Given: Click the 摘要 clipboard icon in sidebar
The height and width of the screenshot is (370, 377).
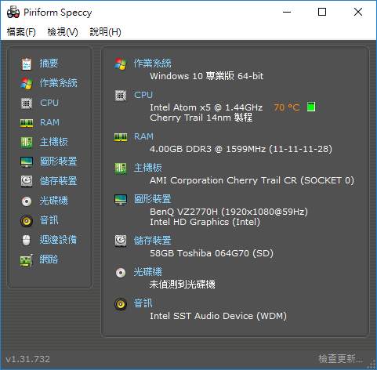Looking at the screenshot, I should coord(27,64).
